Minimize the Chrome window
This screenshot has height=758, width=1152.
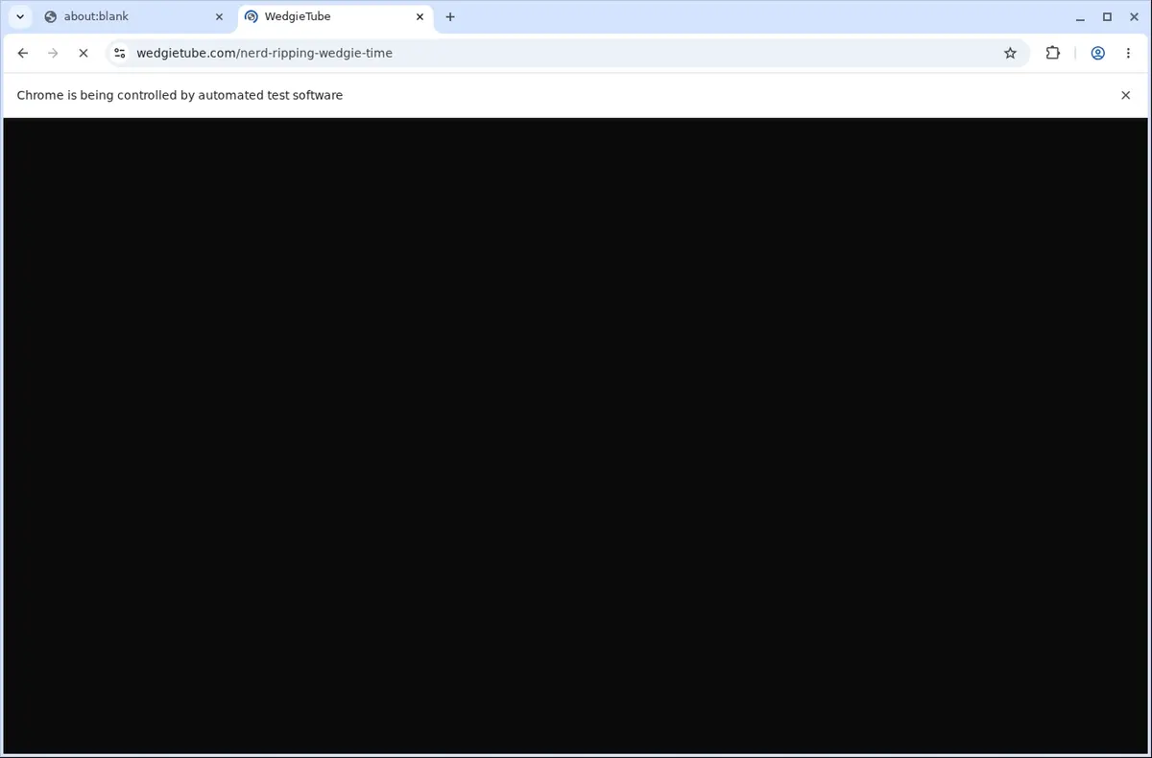click(1082, 16)
